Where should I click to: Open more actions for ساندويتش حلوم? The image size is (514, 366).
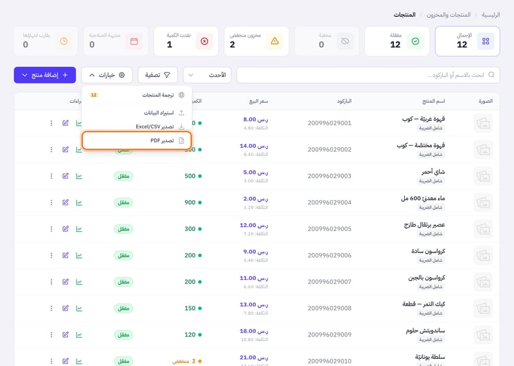click(x=51, y=335)
